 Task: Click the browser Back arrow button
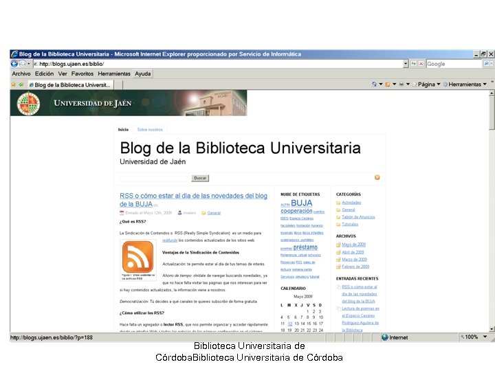[14, 64]
